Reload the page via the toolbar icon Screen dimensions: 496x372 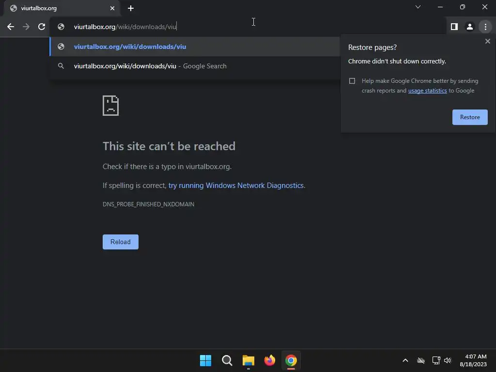click(x=42, y=27)
